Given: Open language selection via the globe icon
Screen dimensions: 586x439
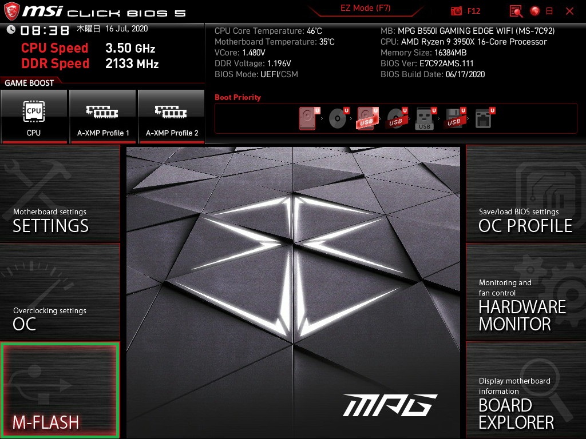Looking at the screenshot, I should click(535, 11).
